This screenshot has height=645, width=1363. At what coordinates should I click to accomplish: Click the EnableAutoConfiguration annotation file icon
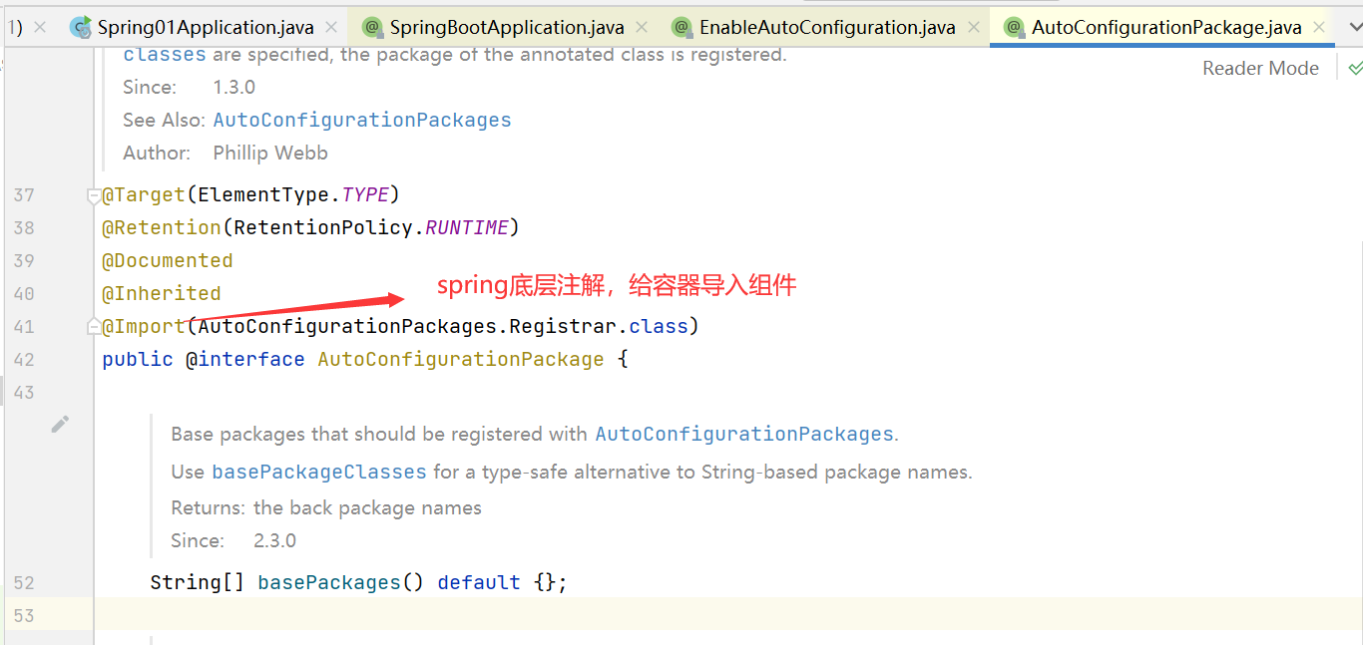[x=681, y=27]
